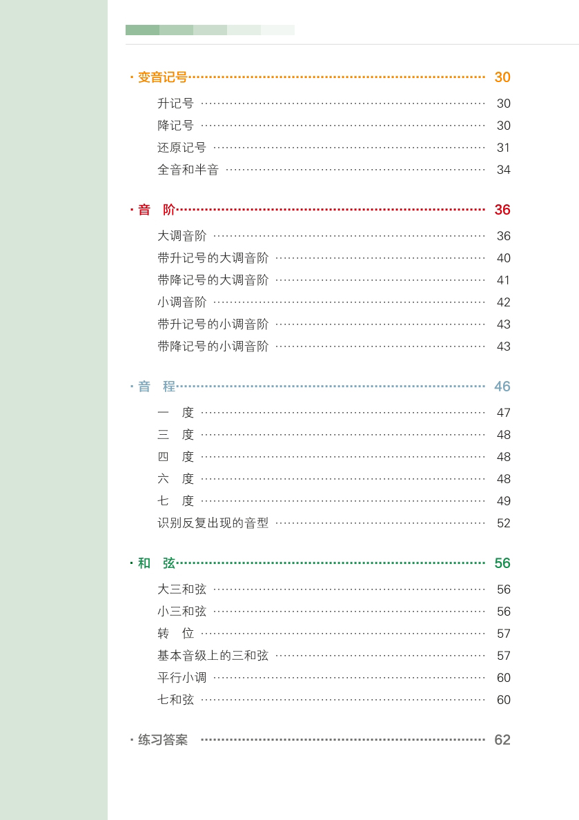Open the 小调音阶 entry
The width and height of the screenshot is (579, 820).
(181, 302)
